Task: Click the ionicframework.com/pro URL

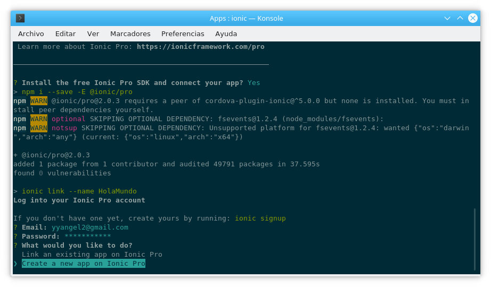Action: tap(201, 47)
